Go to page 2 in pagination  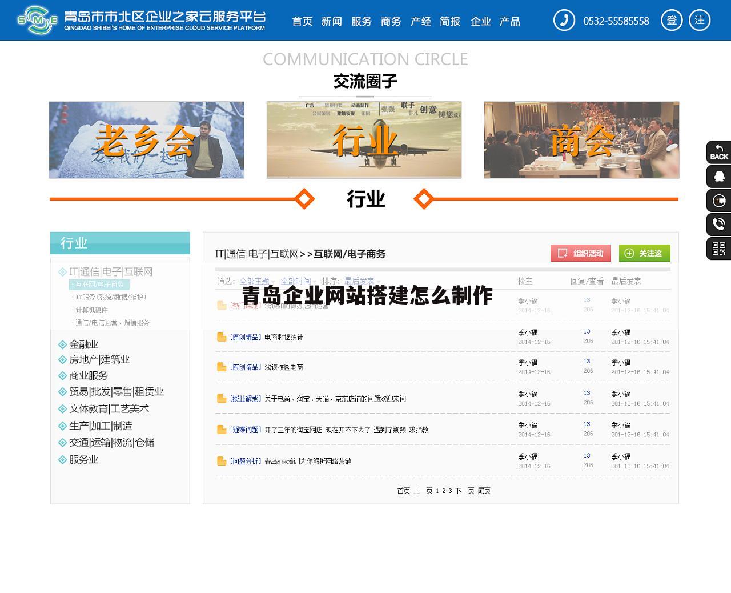pos(443,490)
